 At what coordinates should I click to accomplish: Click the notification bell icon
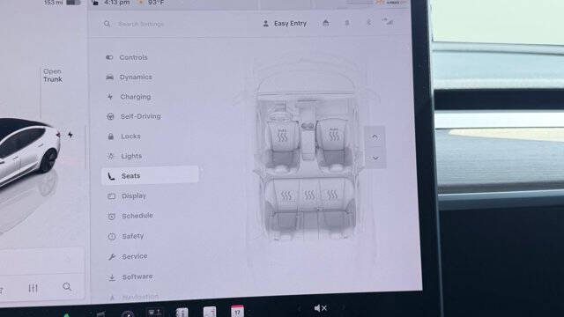(x=347, y=23)
